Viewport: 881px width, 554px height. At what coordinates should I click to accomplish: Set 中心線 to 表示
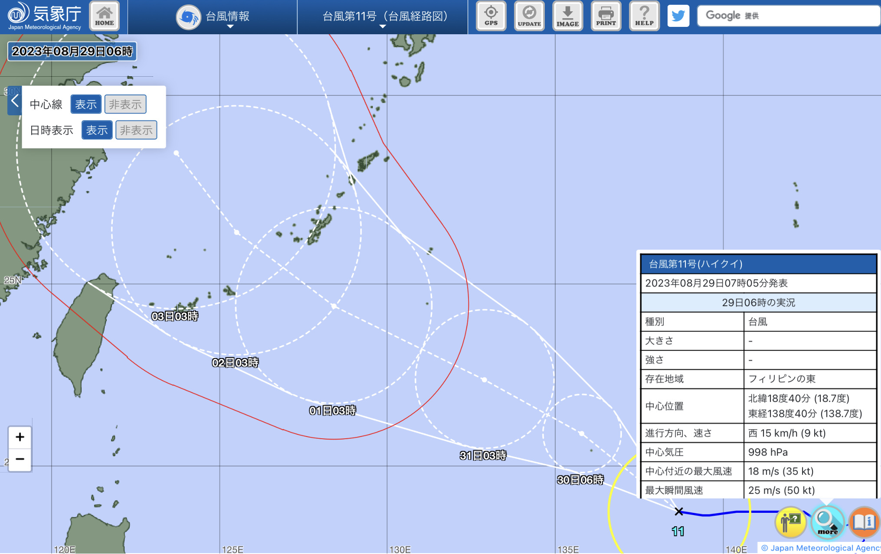click(86, 104)
